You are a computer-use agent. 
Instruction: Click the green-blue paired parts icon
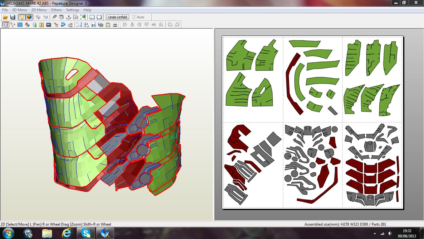(34, 25)
